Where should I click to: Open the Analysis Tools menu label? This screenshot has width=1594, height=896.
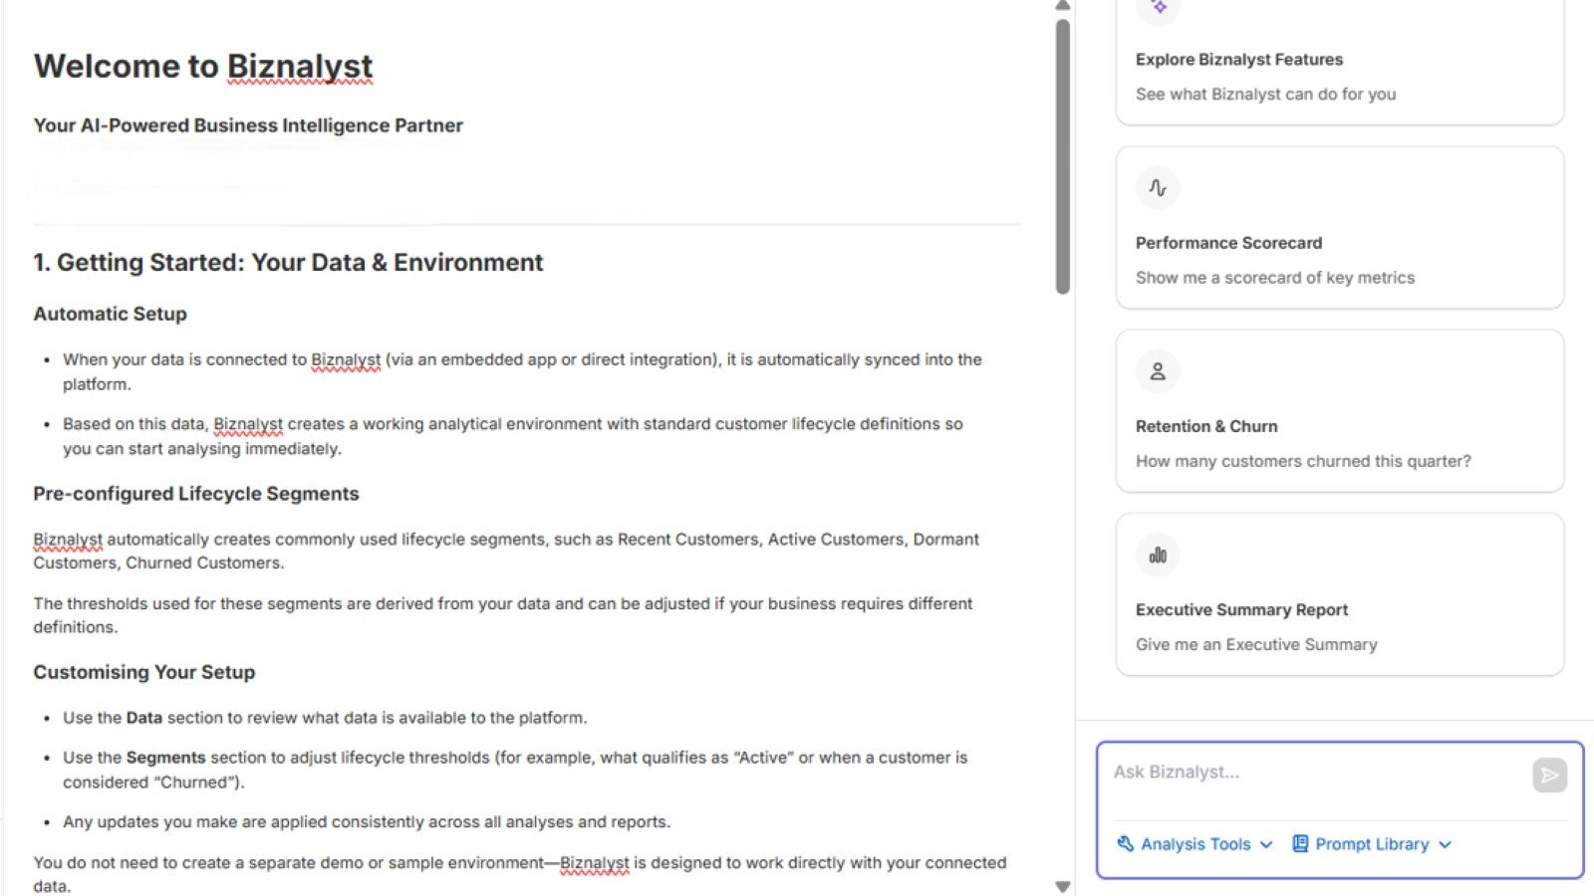(1195, 844)
